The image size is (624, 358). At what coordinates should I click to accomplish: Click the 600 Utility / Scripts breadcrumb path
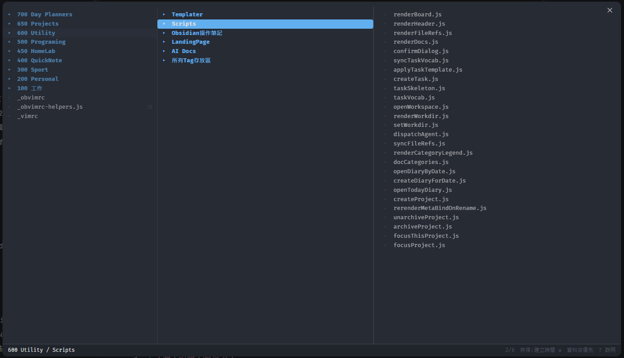(41, 350)
